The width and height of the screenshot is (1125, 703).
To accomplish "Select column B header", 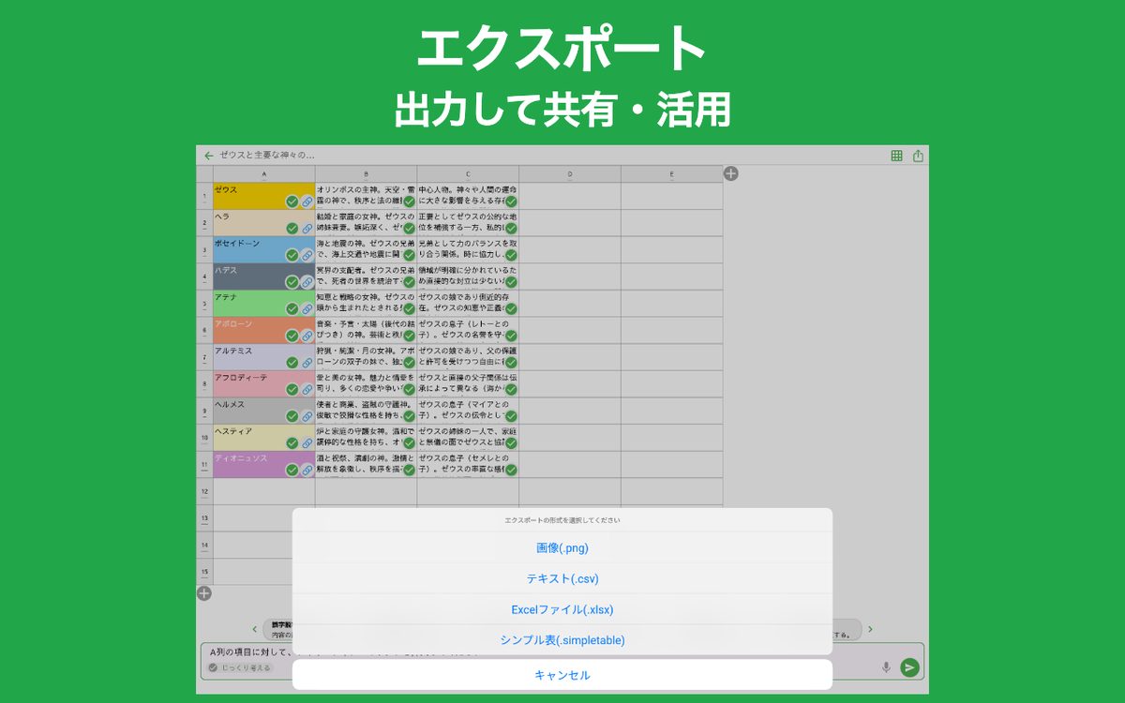I will pyautogui.click(x=367, y=174).
